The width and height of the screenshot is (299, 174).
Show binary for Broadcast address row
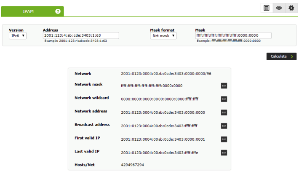[x=224, y=126]
